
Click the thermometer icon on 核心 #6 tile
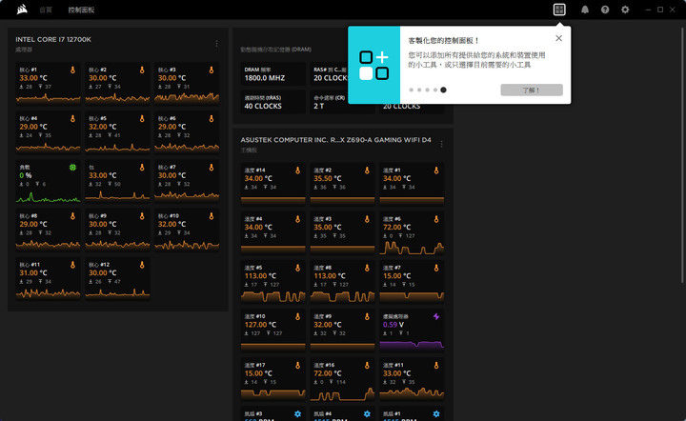click(x=212, y=118)
